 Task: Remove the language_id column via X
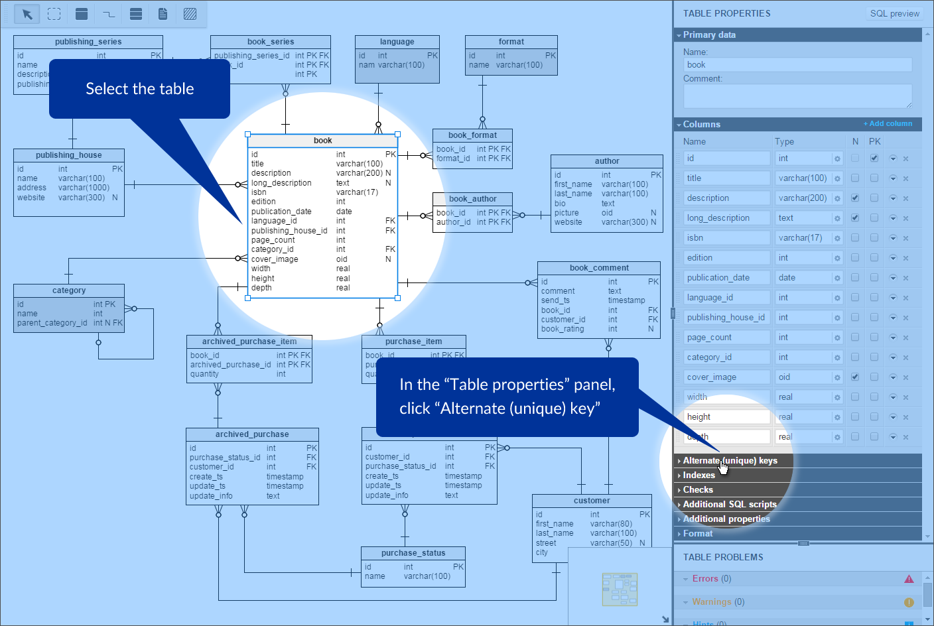905,298
